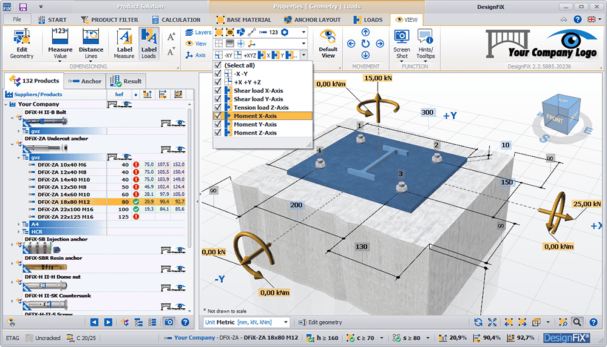Click the Edit geometry button below viewport
Screen dimensions: 607x347
click(322, 322)
